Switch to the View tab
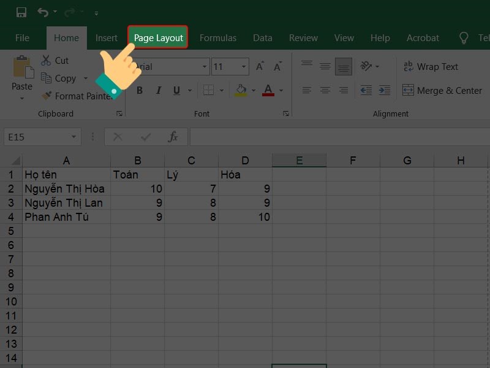 click(x=344, y=38)
